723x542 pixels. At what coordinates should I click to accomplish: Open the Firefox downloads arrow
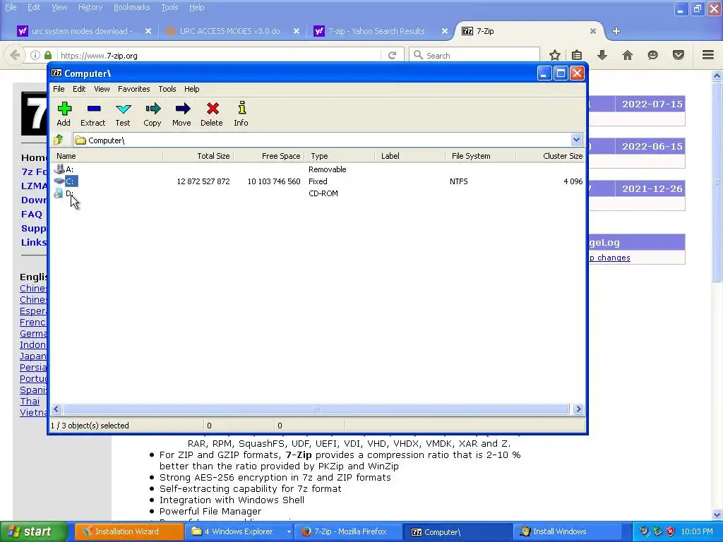pos(602,55)
